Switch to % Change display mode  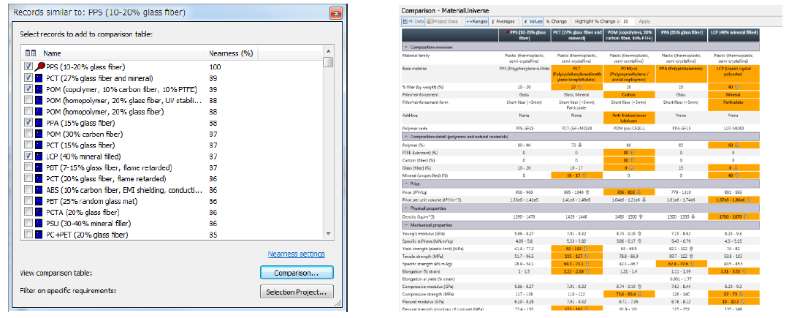(x=557, y=22)
